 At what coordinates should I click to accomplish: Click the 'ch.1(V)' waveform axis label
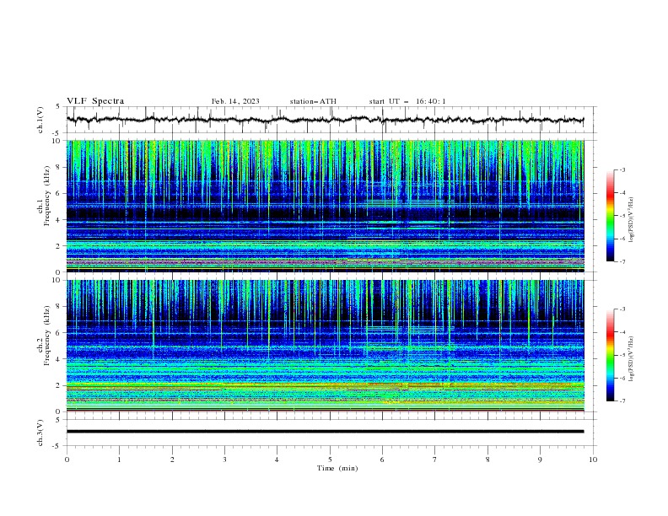click(x=40, y=120)
